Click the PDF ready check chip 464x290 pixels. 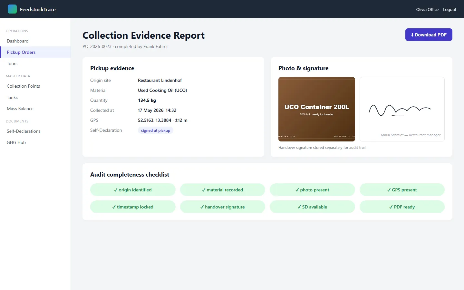coord(402,207)
